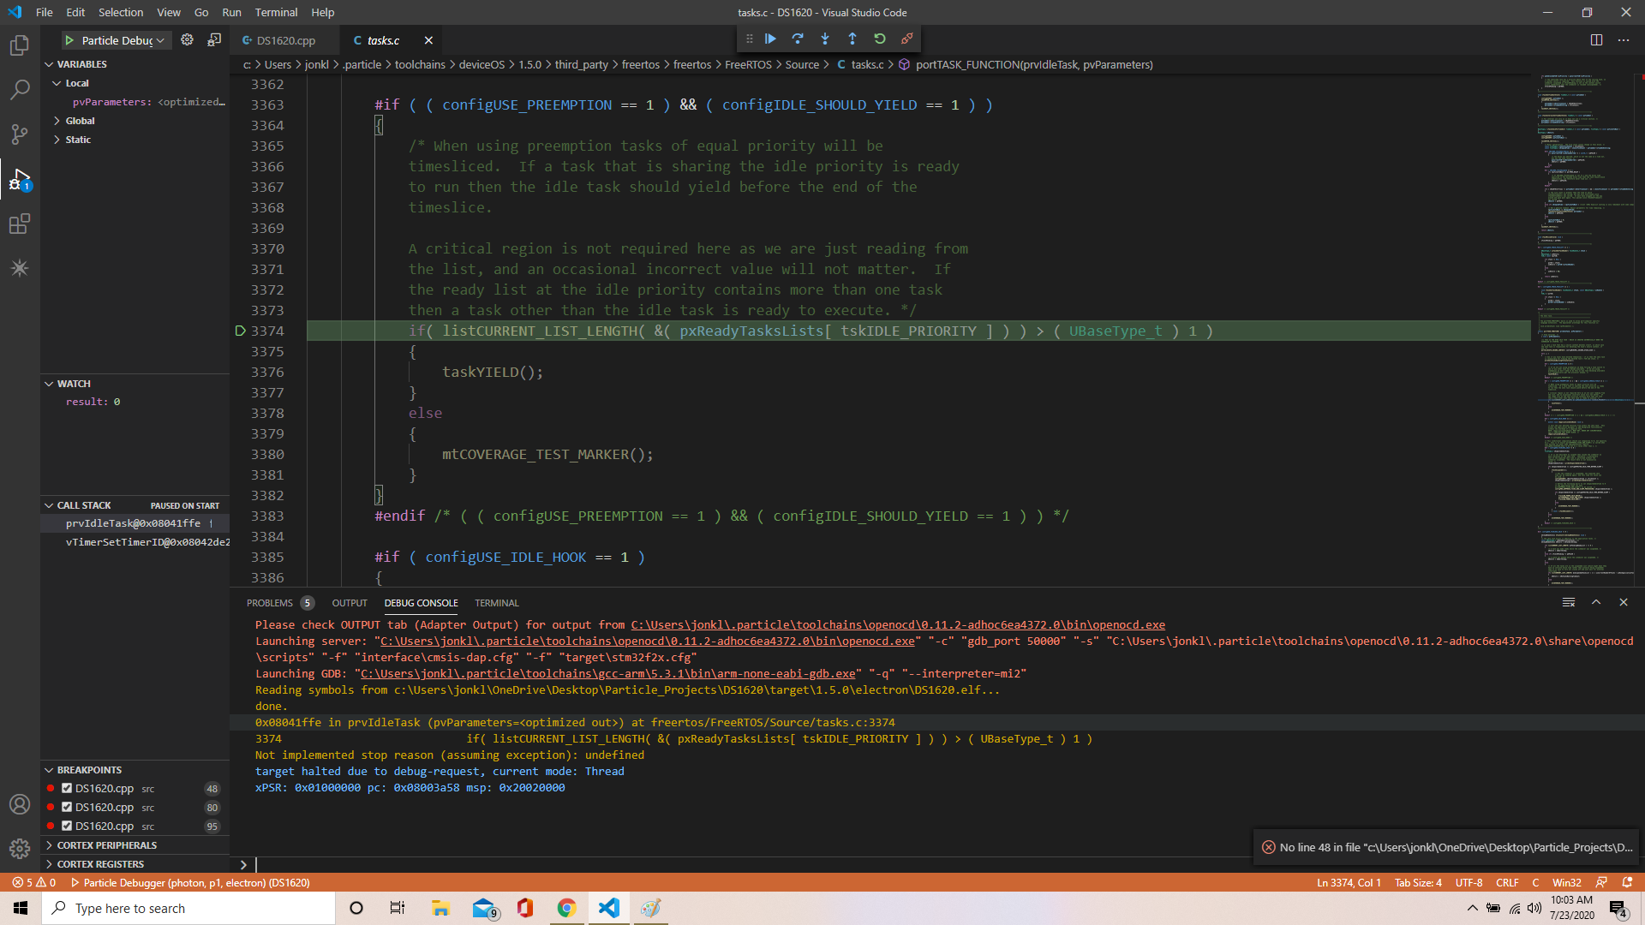The height and width of the screenshot is (925, 1645).
Task: Click the Restart debug icon
Action: [880, 39]
